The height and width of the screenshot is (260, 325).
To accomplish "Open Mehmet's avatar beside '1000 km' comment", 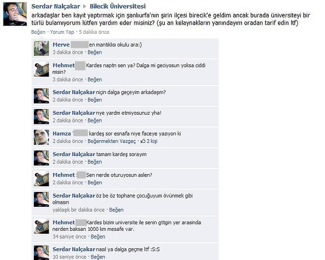I will [x=41, y=226].
